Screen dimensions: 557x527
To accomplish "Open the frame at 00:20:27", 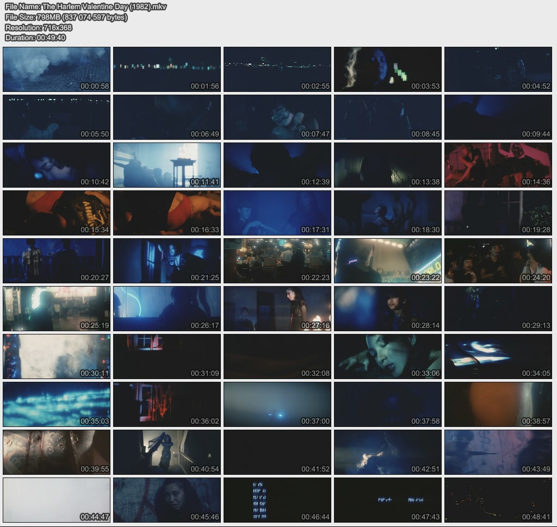I will point(57,261).
